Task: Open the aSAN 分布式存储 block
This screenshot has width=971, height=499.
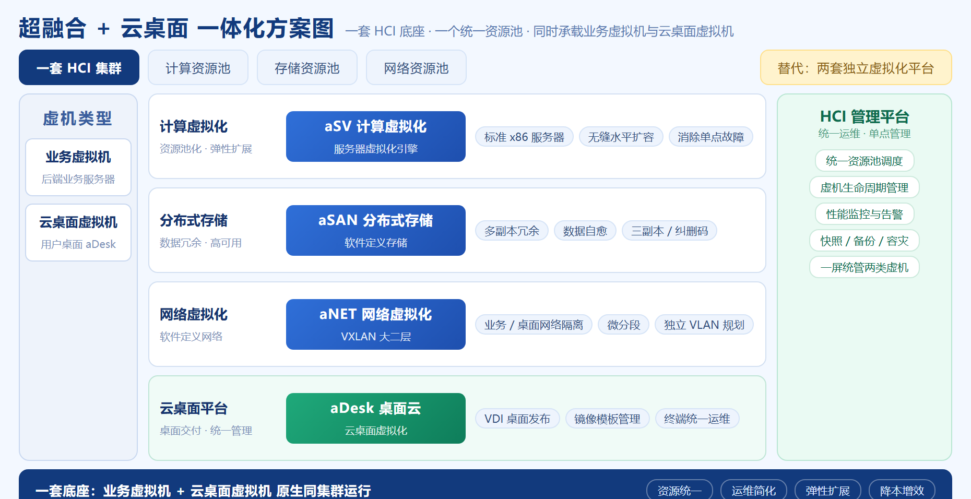Action: coord(376,230)
